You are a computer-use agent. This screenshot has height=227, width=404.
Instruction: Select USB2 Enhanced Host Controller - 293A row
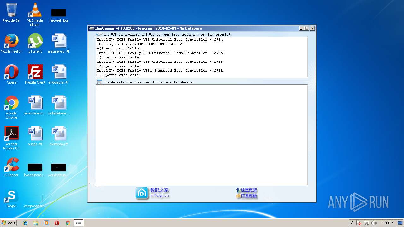(202, 71)
